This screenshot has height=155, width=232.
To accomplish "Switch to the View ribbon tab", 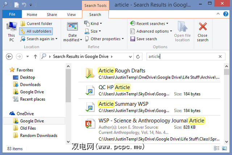I will (x=71, y=14).
